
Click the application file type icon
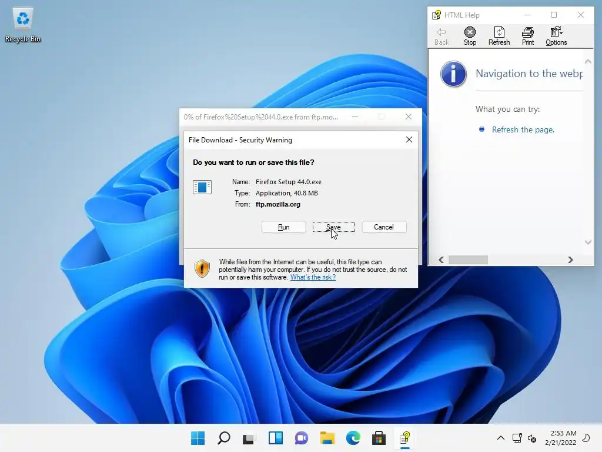(x=202, y=187)
